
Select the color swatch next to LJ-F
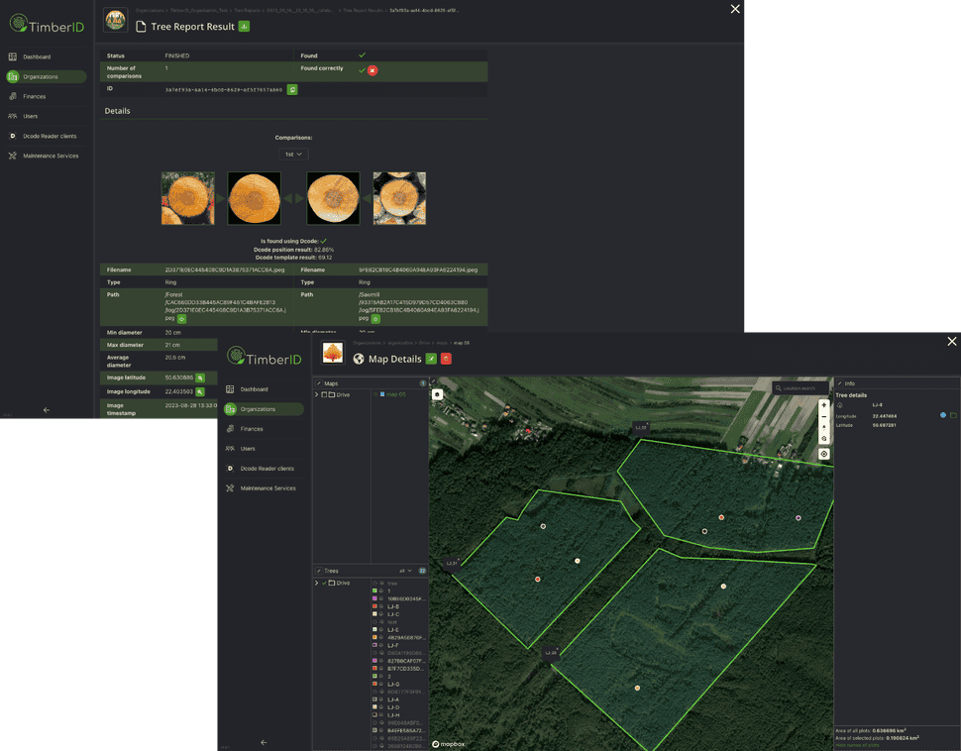pyautogui.click(x=375, y=644)
